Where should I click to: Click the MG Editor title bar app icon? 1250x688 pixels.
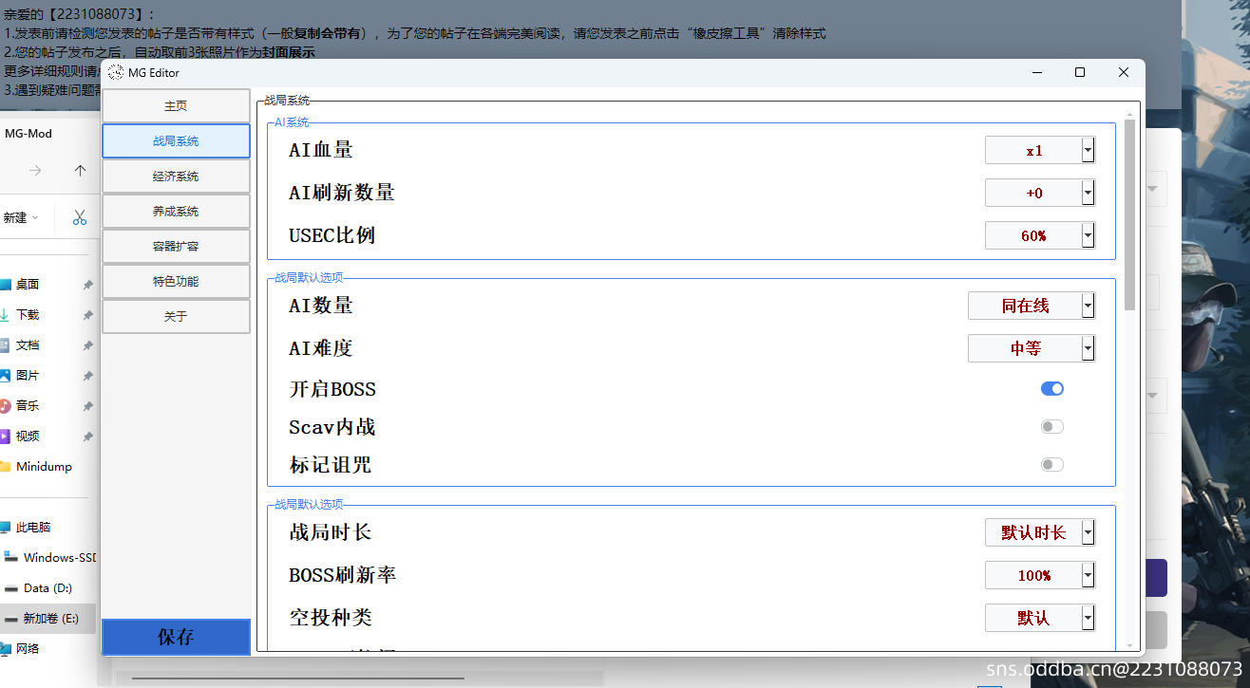click(x=116, y=72)
